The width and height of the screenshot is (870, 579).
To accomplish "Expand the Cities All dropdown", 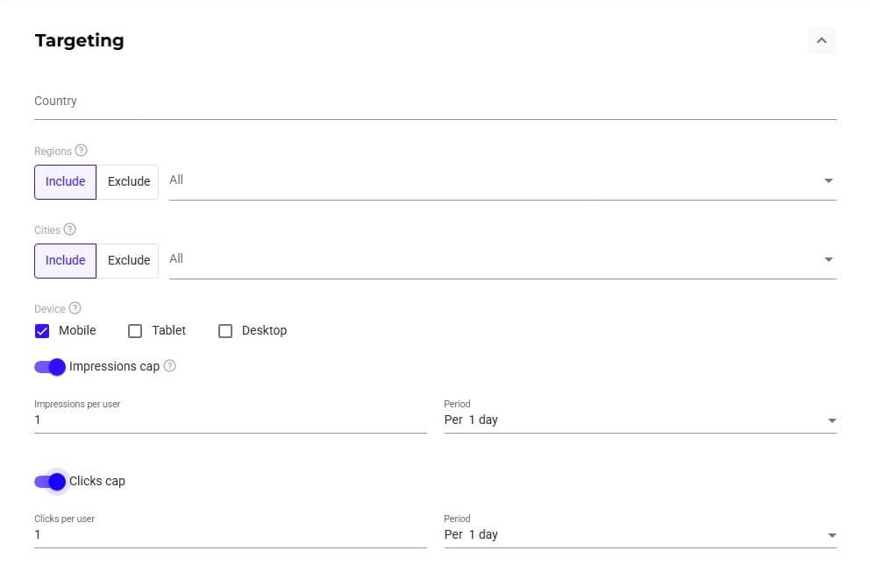I will (503, 260).
